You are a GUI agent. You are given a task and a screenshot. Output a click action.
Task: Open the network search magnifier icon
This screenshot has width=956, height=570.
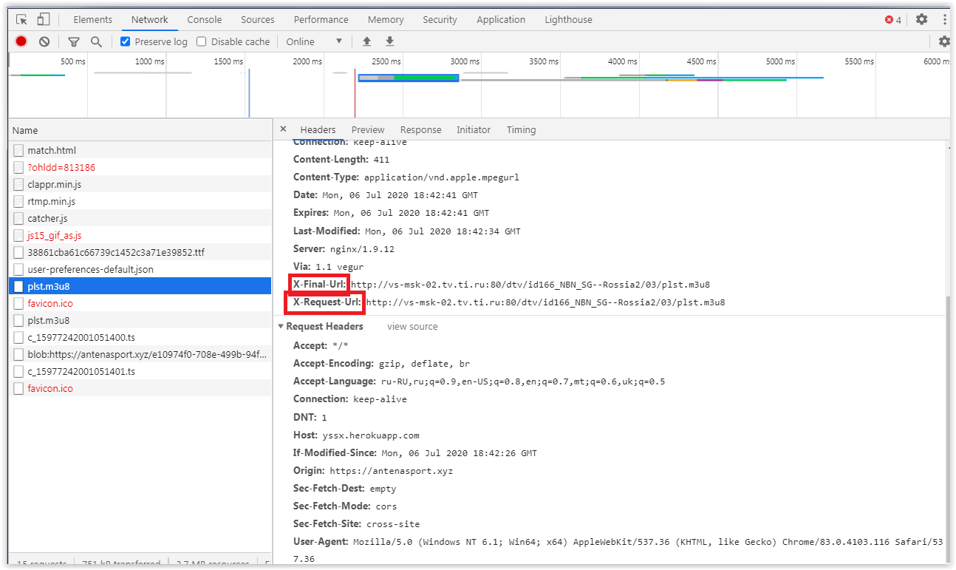(x=96, y=41)
